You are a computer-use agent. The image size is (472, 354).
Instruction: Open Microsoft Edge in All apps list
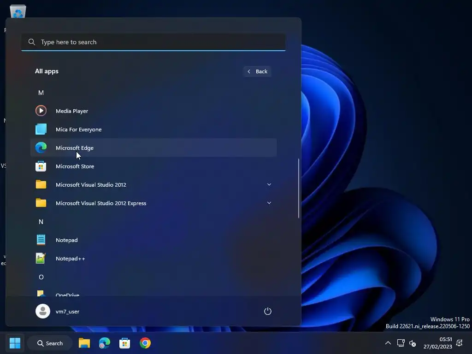click(153, 148)
